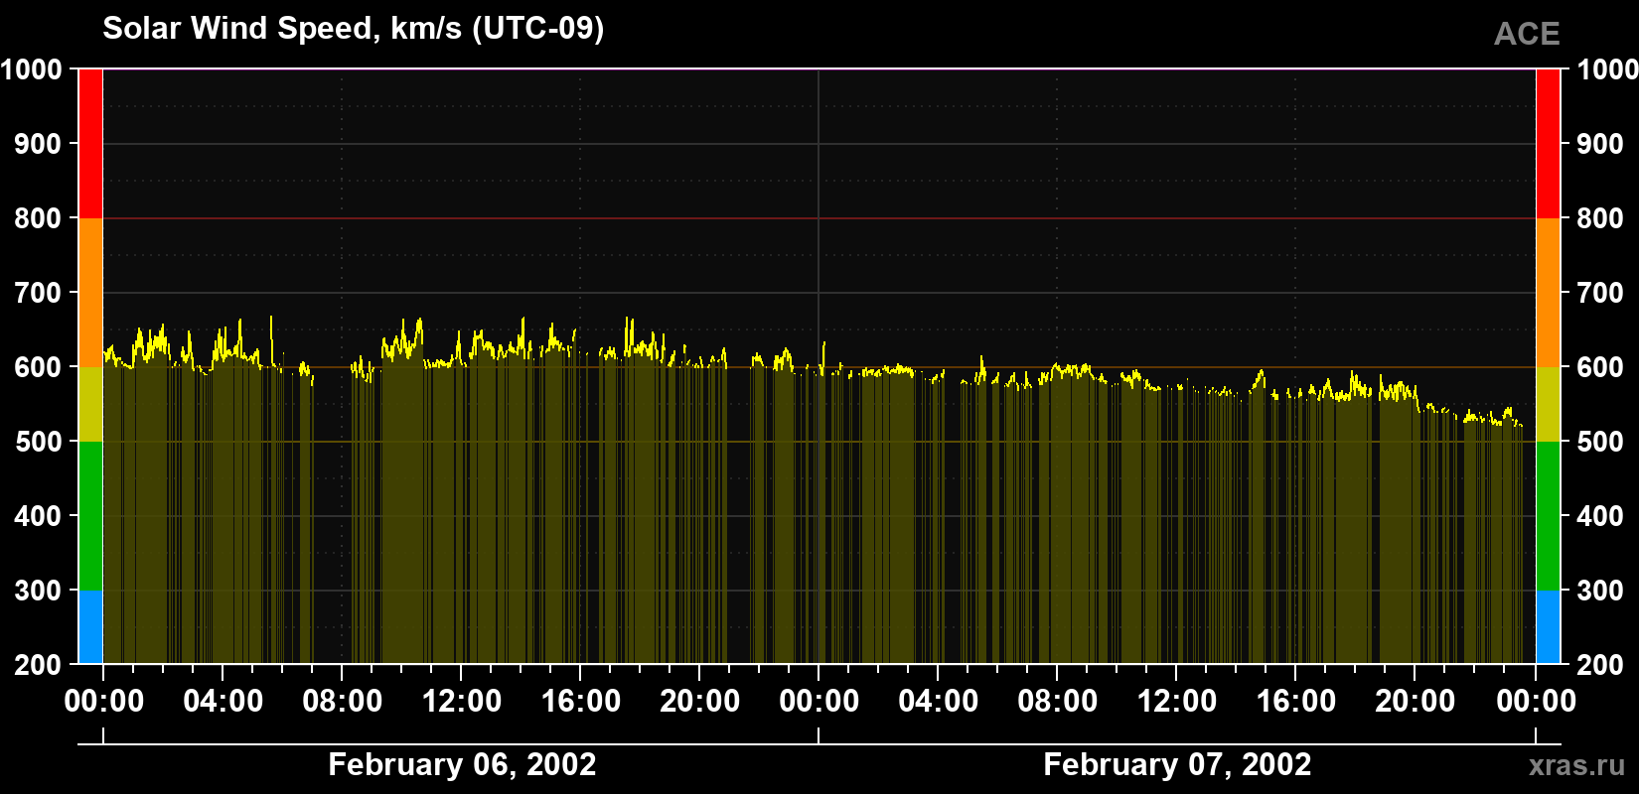This screenshot has height=794, width=1639.
Task: Click the yellow band on the left color scale
Action: [90, 404]
